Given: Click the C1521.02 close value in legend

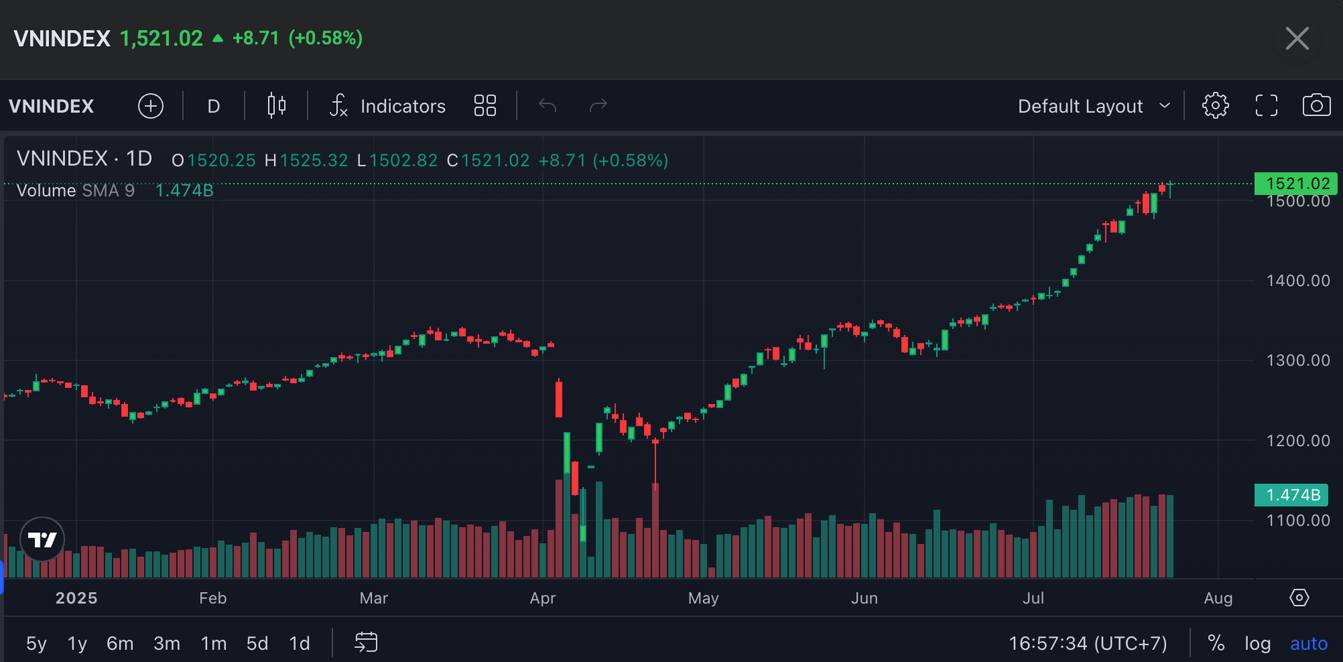Looking at the screenshot, I should point(488,161).
